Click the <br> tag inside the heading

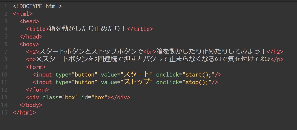click(149, 52)
